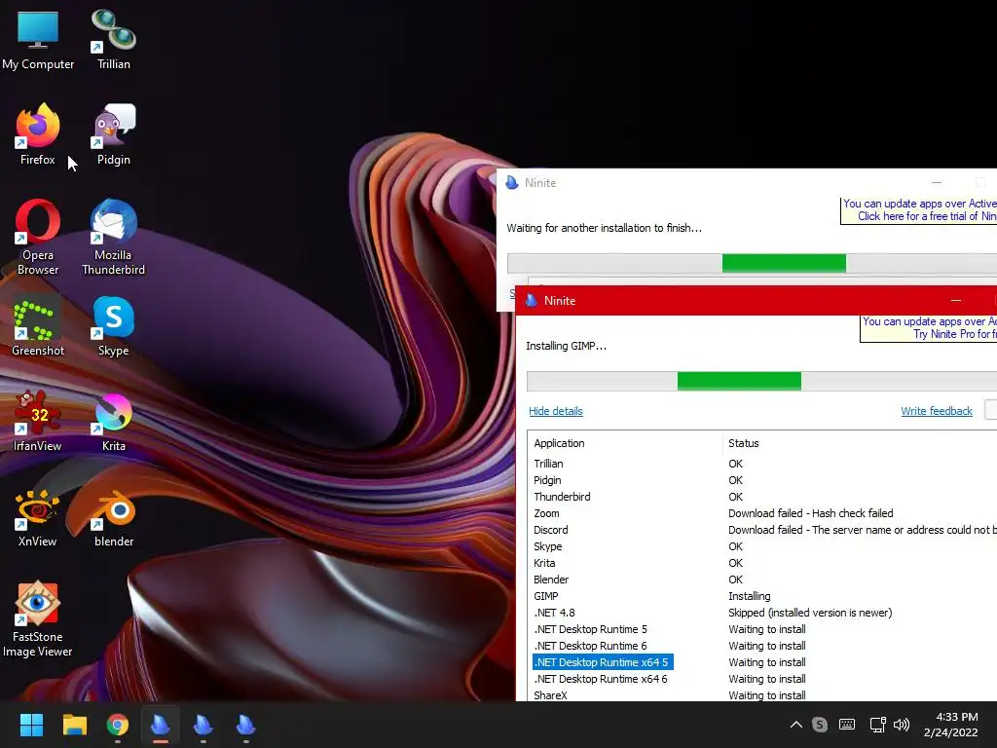The image size is (997, 748).
Task: Click the free trial banner in the back Ninite window
Action: pyautogui.click(x=919, y=210)
